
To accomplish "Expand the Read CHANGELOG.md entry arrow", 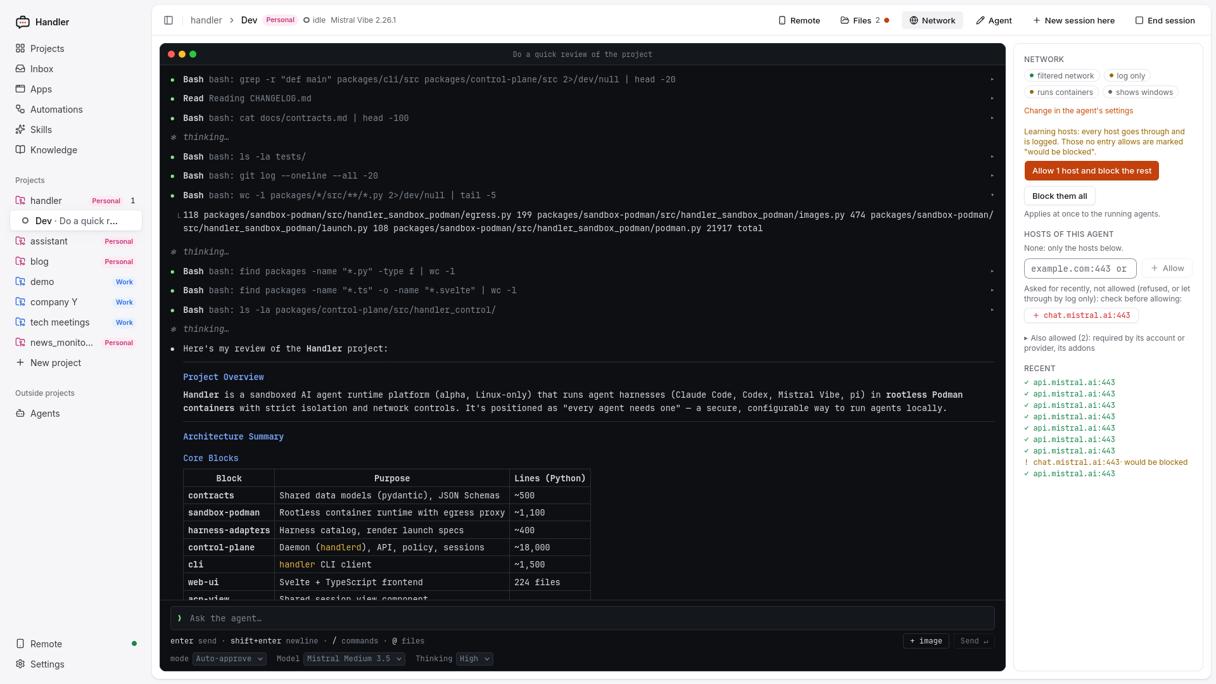I will tap(992, 99).
